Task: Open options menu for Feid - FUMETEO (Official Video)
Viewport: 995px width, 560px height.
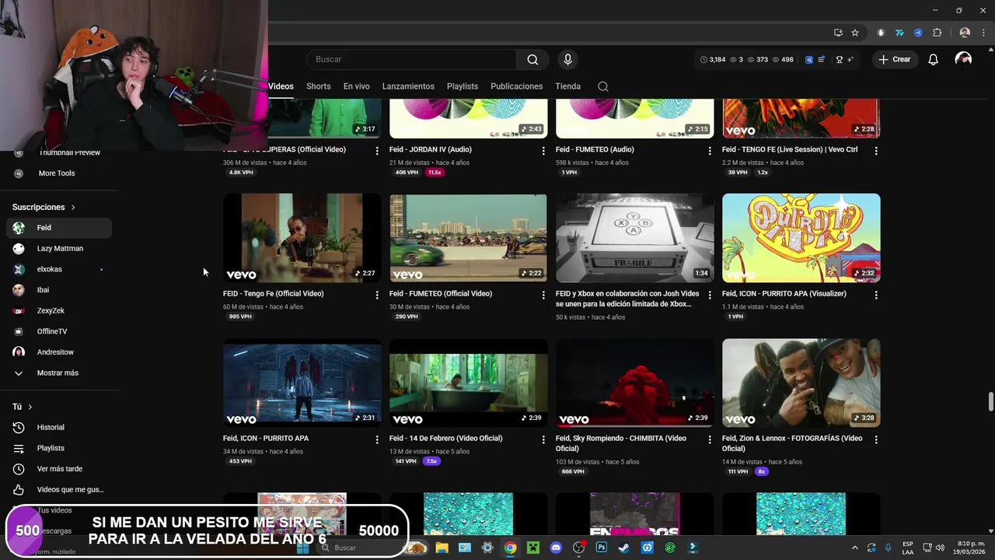Action: (543, 295)
